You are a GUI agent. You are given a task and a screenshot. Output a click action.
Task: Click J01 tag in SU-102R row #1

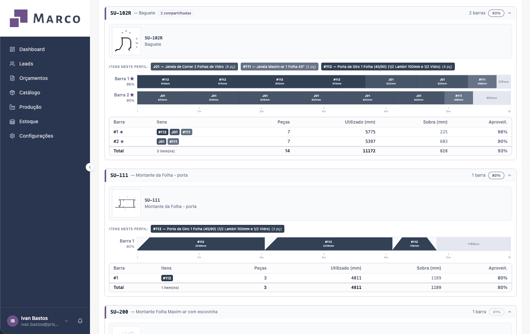pos(175,132)
